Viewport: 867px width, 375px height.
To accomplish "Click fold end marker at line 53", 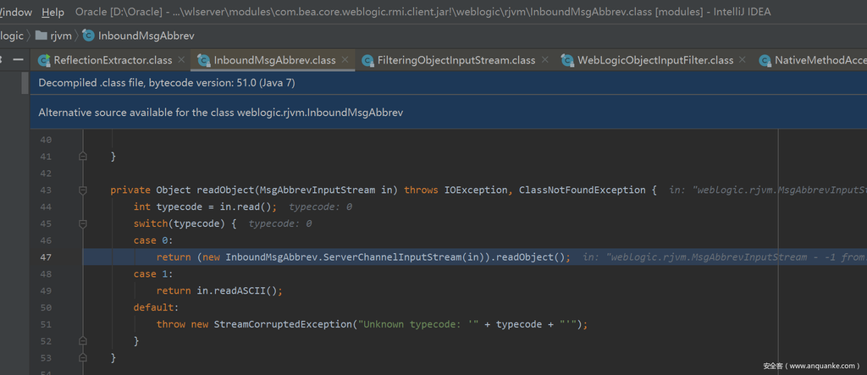I will 83,357.
